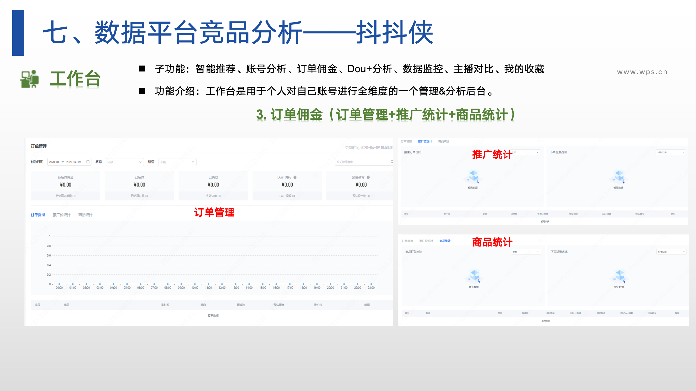The height and width of the screenshot is (391, 696).
Task: Click the keyword search input box
Action: pos(364,162)
